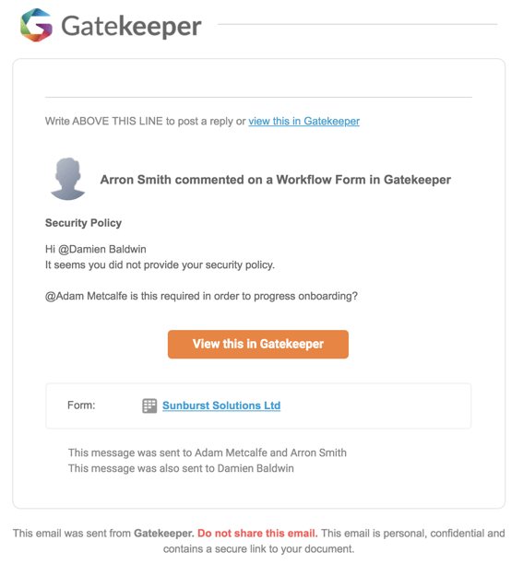
Task: Click the bold Gatekeeper word in the footer
Action: tap(164, 533)
